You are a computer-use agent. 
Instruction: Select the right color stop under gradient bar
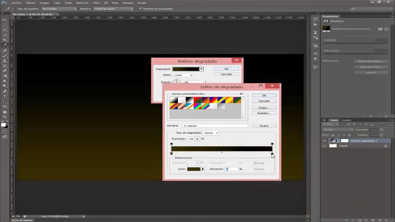(272, 153)
